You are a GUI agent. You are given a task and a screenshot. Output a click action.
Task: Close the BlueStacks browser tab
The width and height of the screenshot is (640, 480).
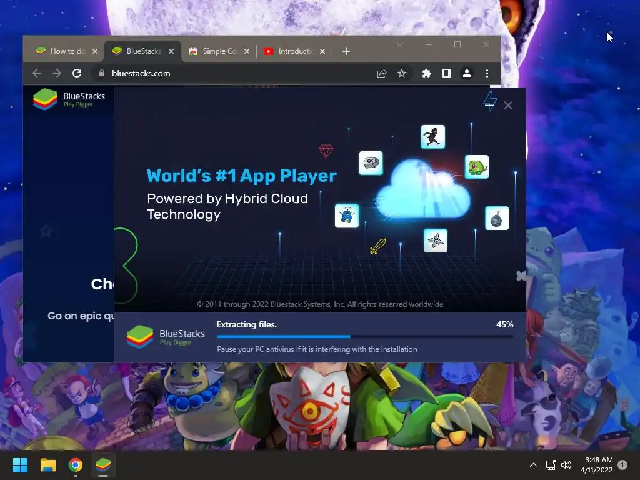pos(171,51)
